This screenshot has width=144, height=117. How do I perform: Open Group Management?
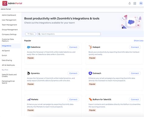10,30
